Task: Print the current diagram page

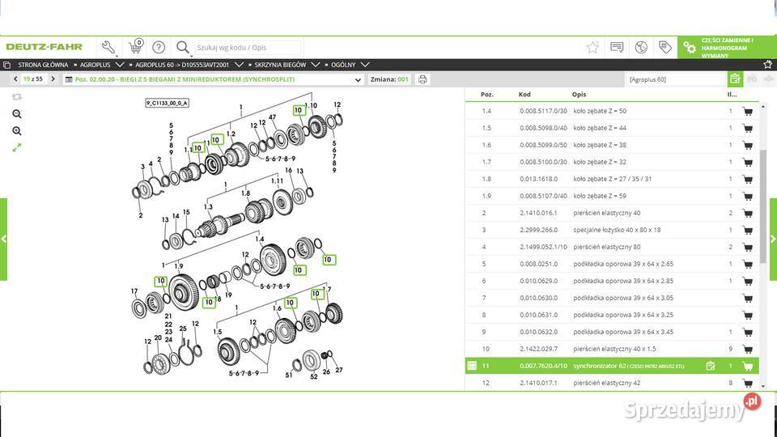Action: tap(422, 79)
